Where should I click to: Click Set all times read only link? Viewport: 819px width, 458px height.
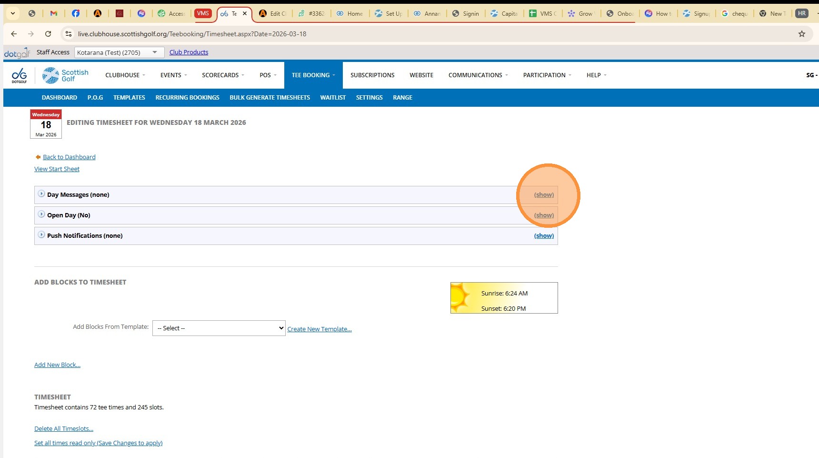tap(99, 443)
